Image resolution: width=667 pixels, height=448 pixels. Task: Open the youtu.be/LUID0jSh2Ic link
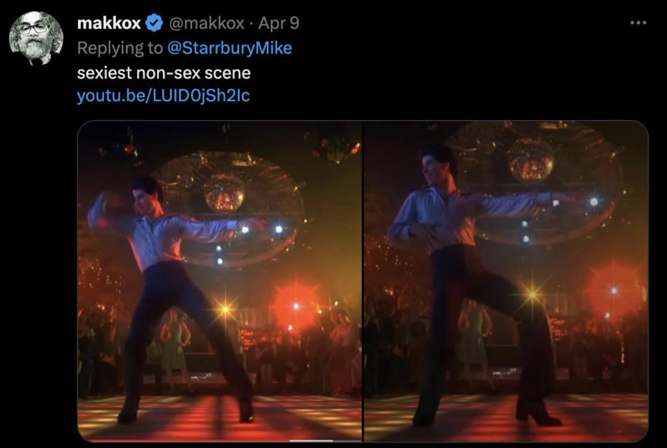click(163, 95)
